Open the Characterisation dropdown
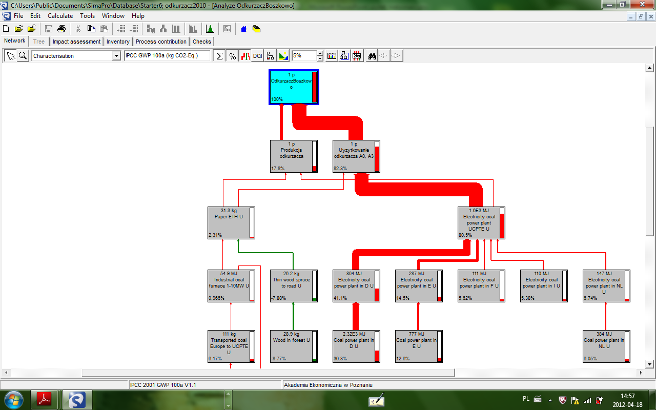The image size is (656, 410). [116, 56]
